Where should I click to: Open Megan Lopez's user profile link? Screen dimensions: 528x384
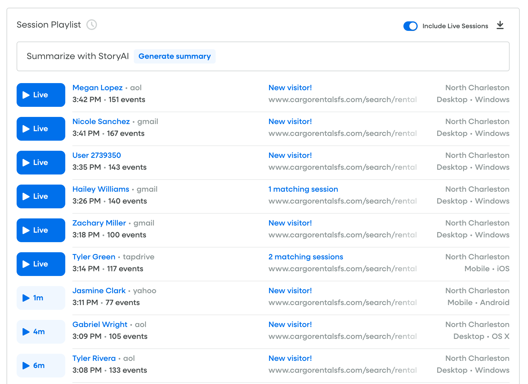pos(97,88)
